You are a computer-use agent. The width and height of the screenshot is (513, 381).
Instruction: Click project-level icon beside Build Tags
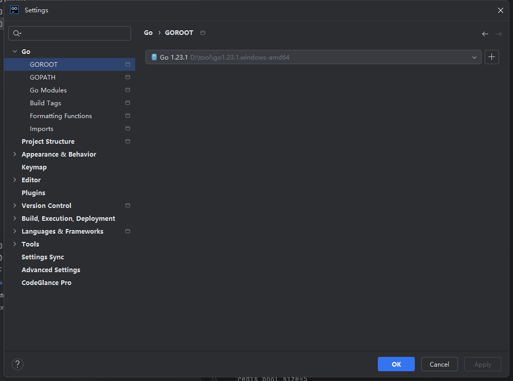pos(127,103)
